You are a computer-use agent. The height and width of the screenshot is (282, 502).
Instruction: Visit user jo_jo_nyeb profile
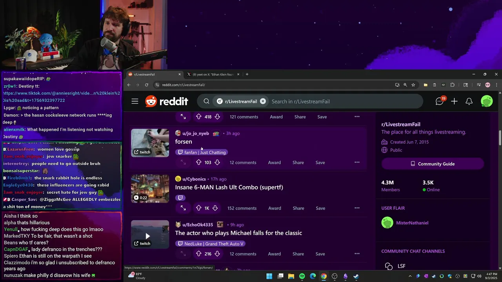196,134
